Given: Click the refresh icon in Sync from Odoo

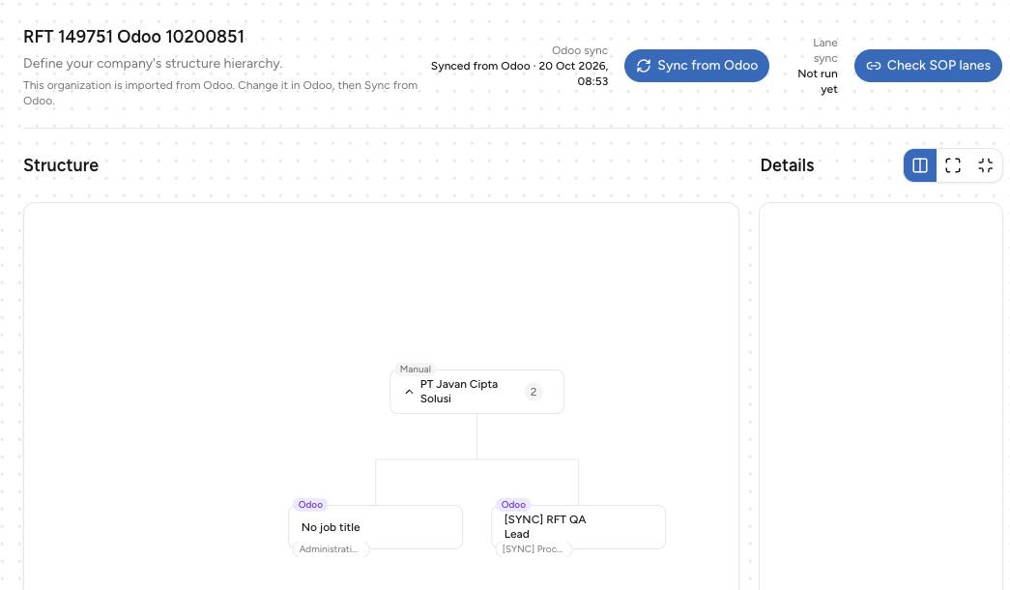Looking at the screenshot, I should [644, 66].
